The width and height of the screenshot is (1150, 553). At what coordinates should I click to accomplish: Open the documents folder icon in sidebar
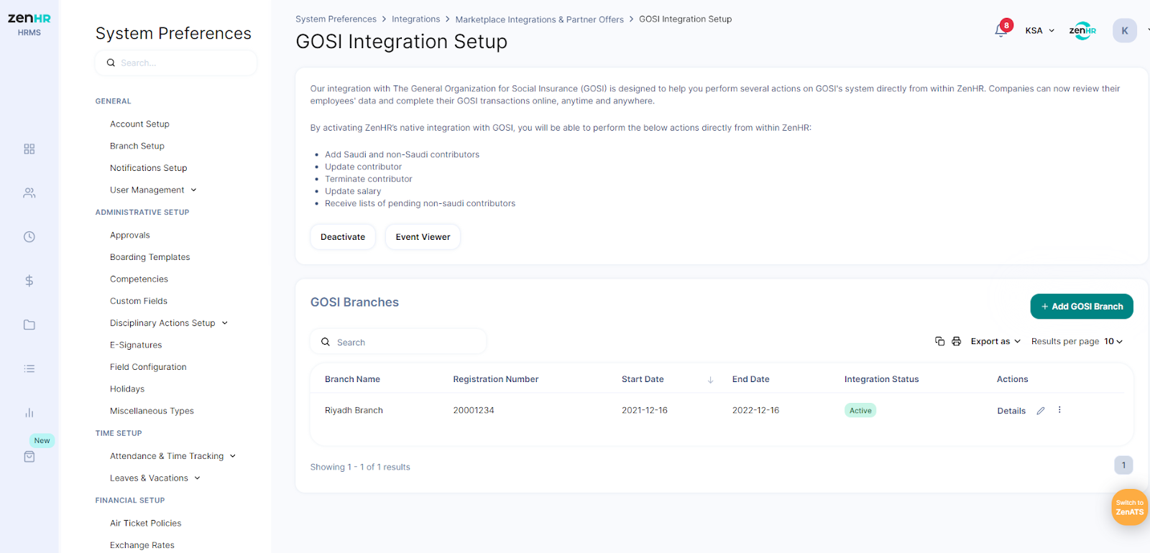coord(29,325)
